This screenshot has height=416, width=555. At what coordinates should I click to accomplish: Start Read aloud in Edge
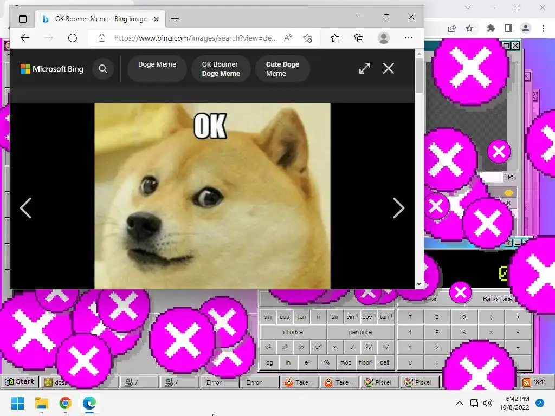[x=288, y=38]
